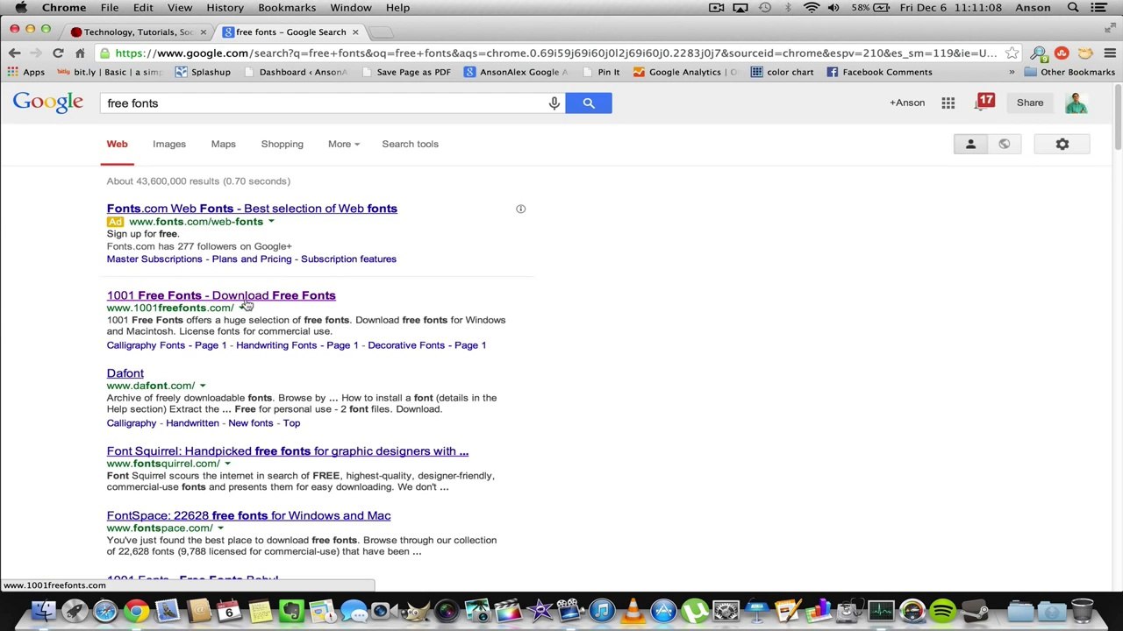The image size is (1123, 631).
Task: Open Search tools options
Action: point(410,144)
